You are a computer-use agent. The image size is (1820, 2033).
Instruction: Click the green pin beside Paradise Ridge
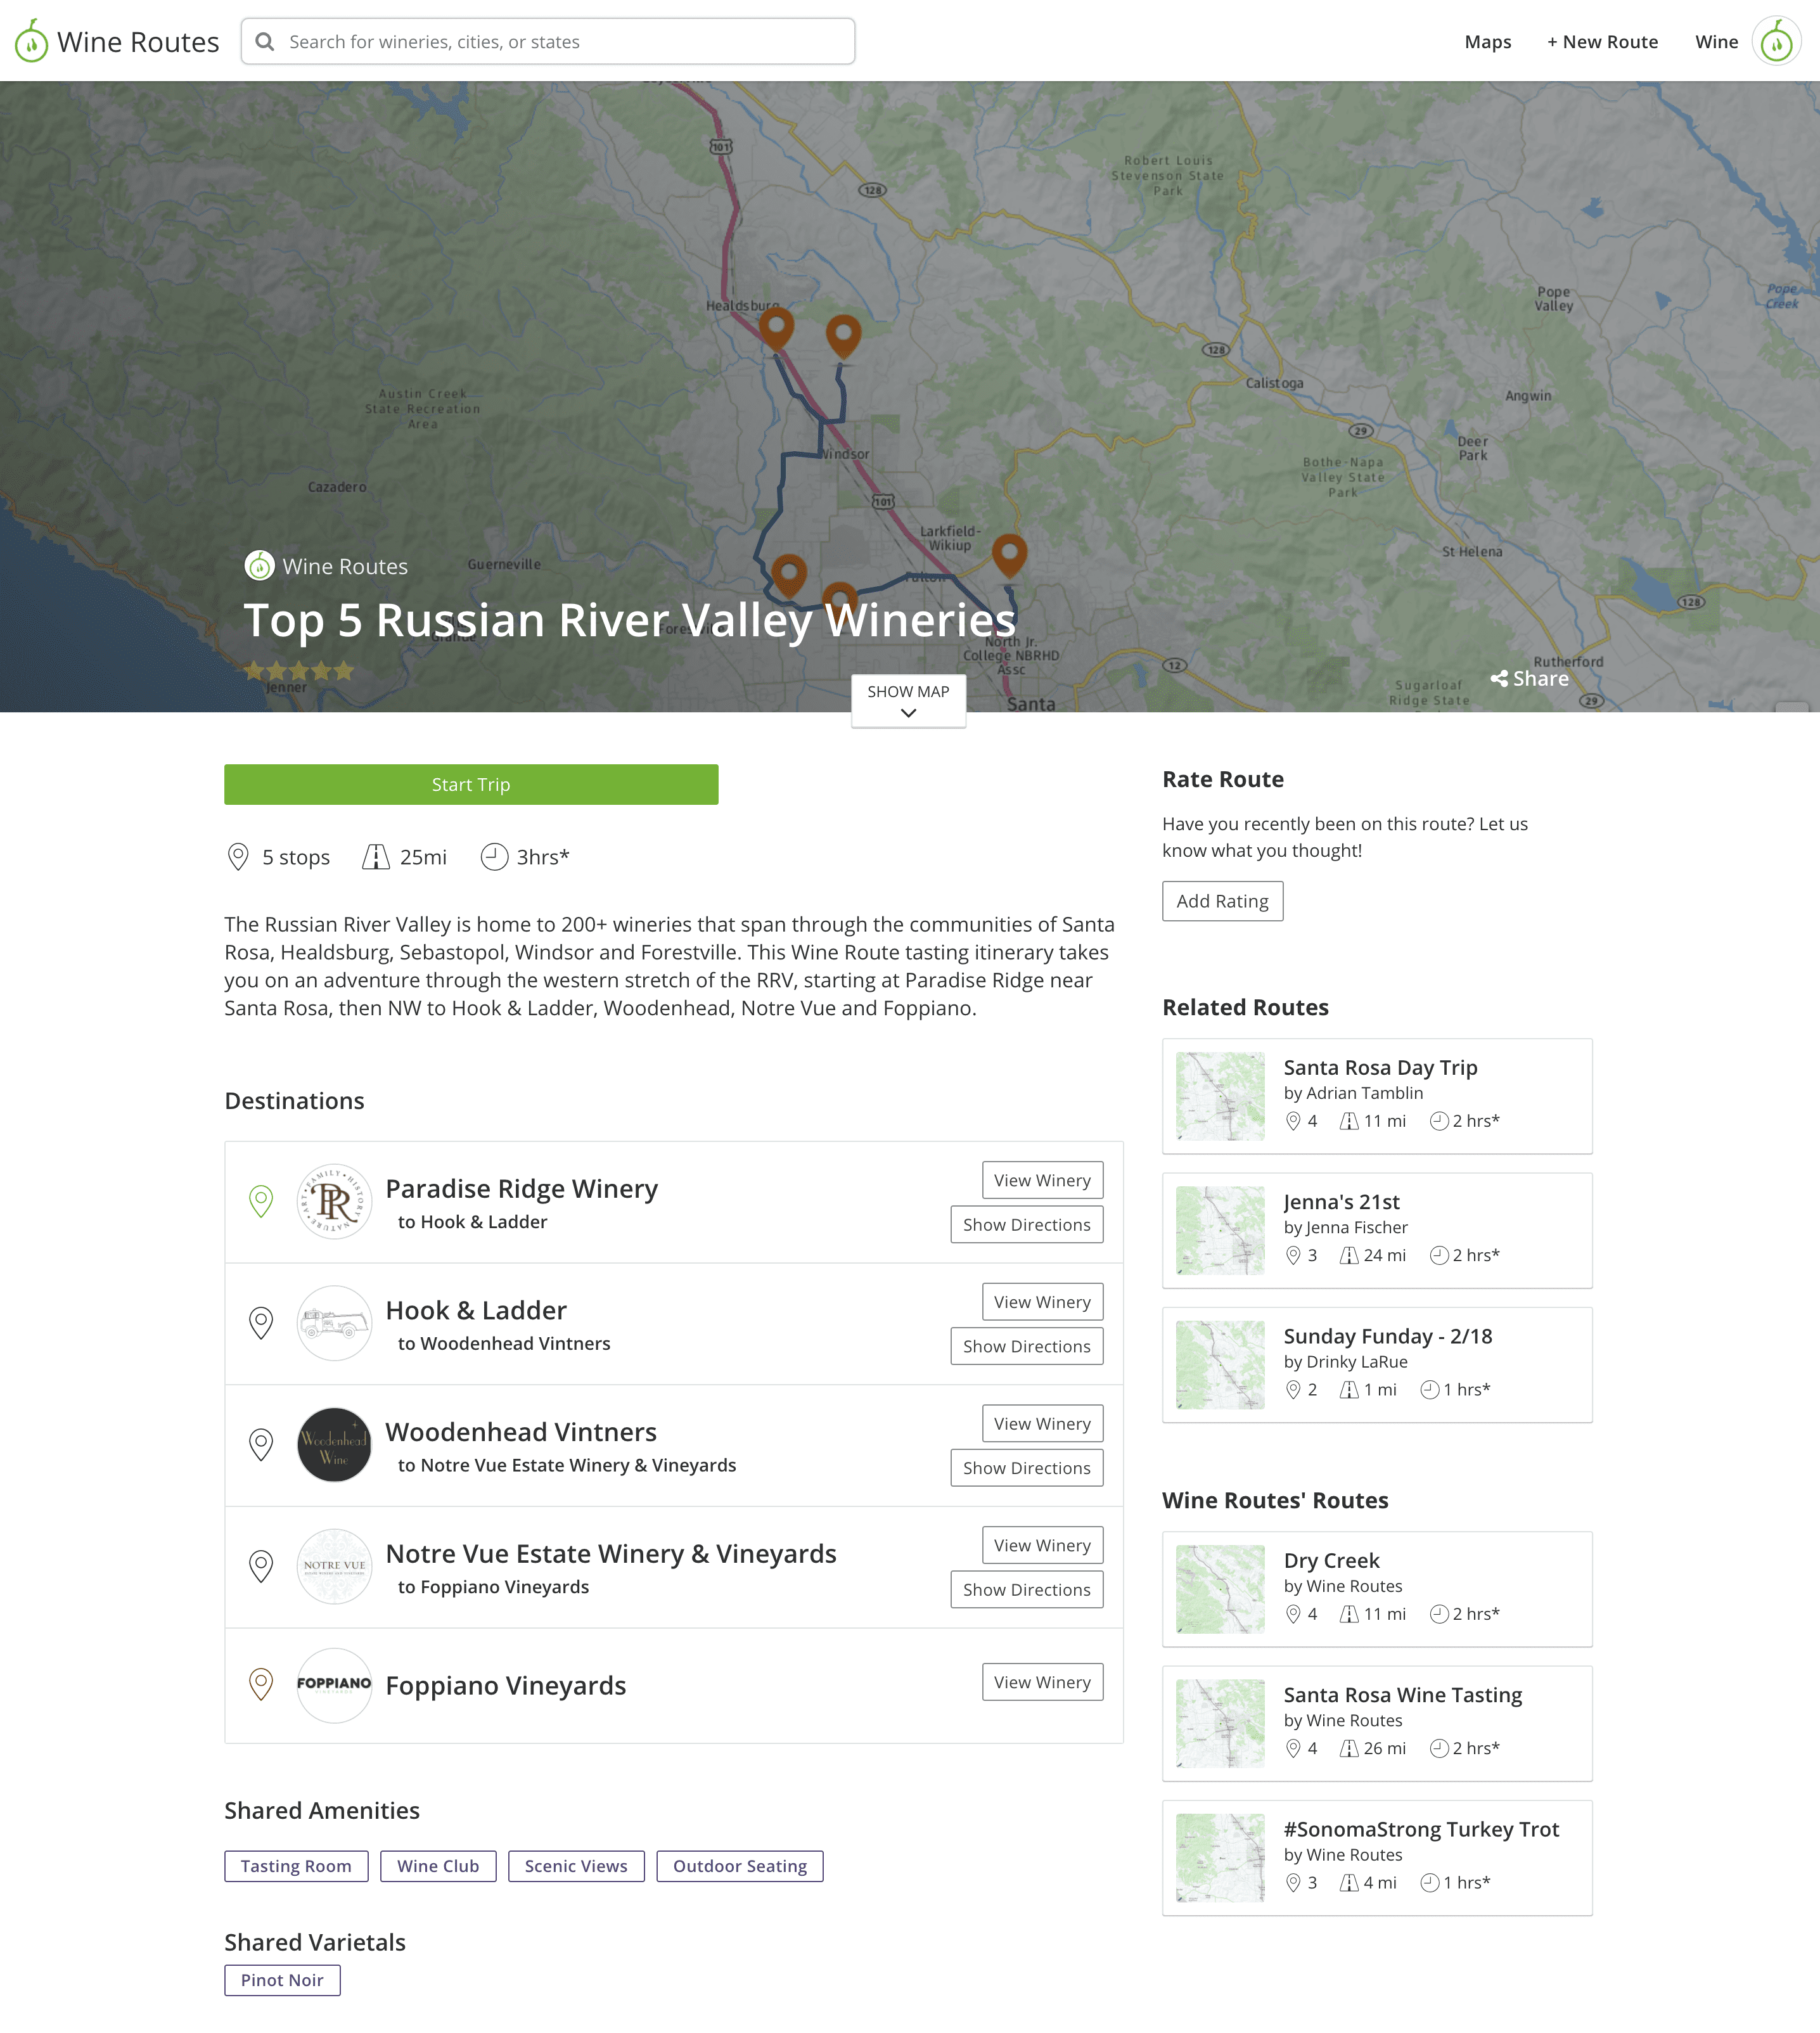point(261,1201)
